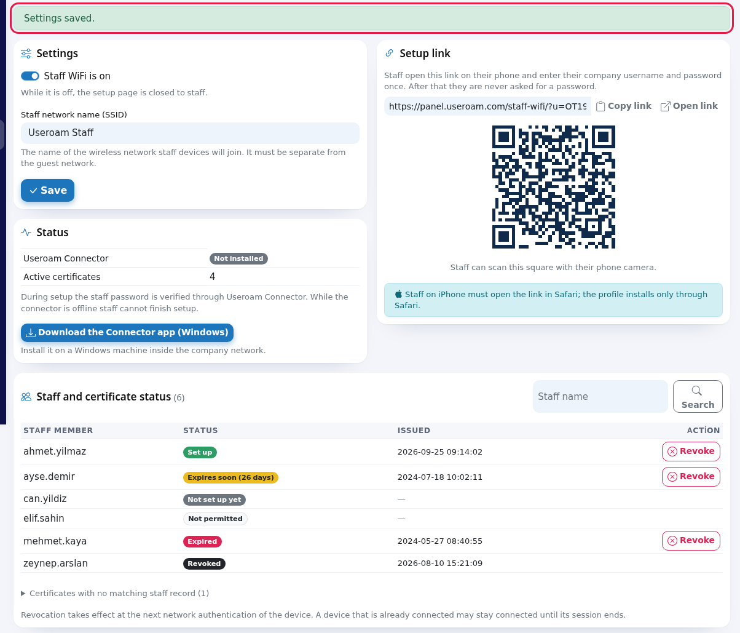
Task: Revoke mehmet.kaya's certificate
Action: click(x=691, y=540)
